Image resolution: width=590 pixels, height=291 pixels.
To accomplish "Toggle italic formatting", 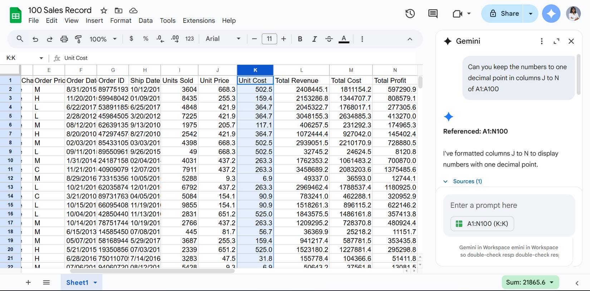I will point(314,39).
